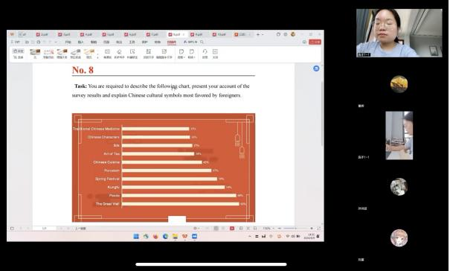Expand the tab list arrow next to the plus
This screenshot has width=450, height=271.
(263, 34)
